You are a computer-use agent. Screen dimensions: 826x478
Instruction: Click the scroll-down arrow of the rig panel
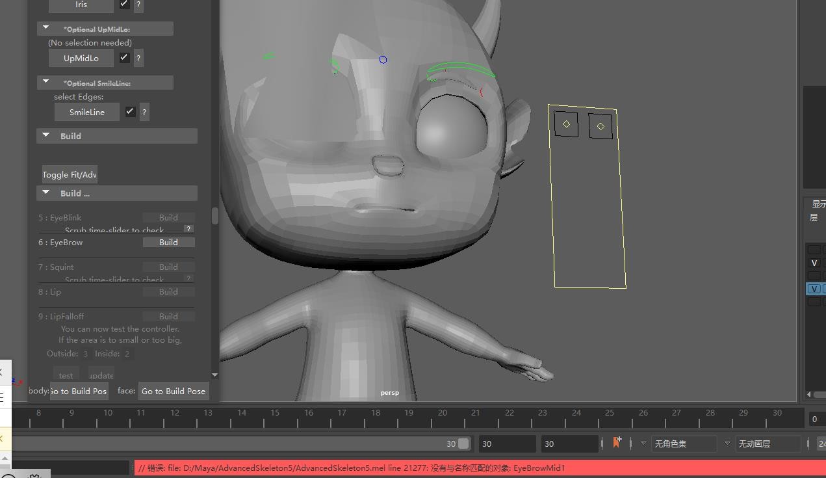click(x=215, y=375)
